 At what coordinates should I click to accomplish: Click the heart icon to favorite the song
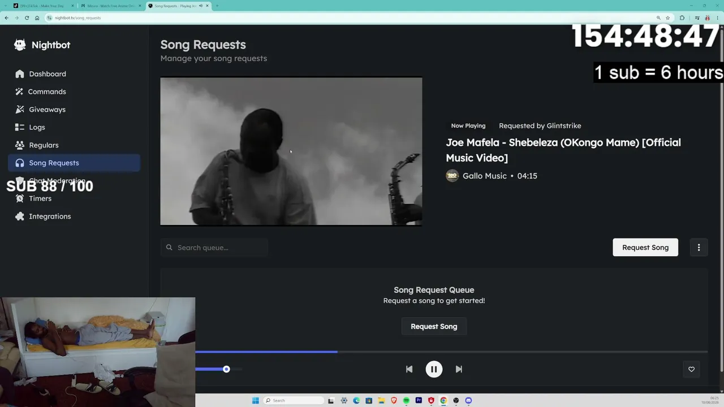(x=691, y=369)
